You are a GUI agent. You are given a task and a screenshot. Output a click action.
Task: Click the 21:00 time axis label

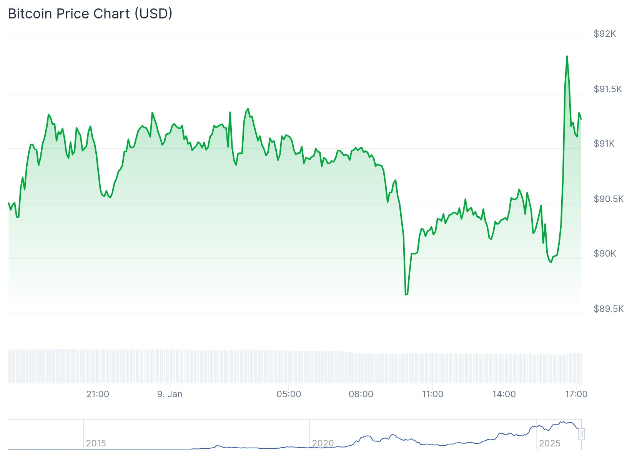coord(98,394)
